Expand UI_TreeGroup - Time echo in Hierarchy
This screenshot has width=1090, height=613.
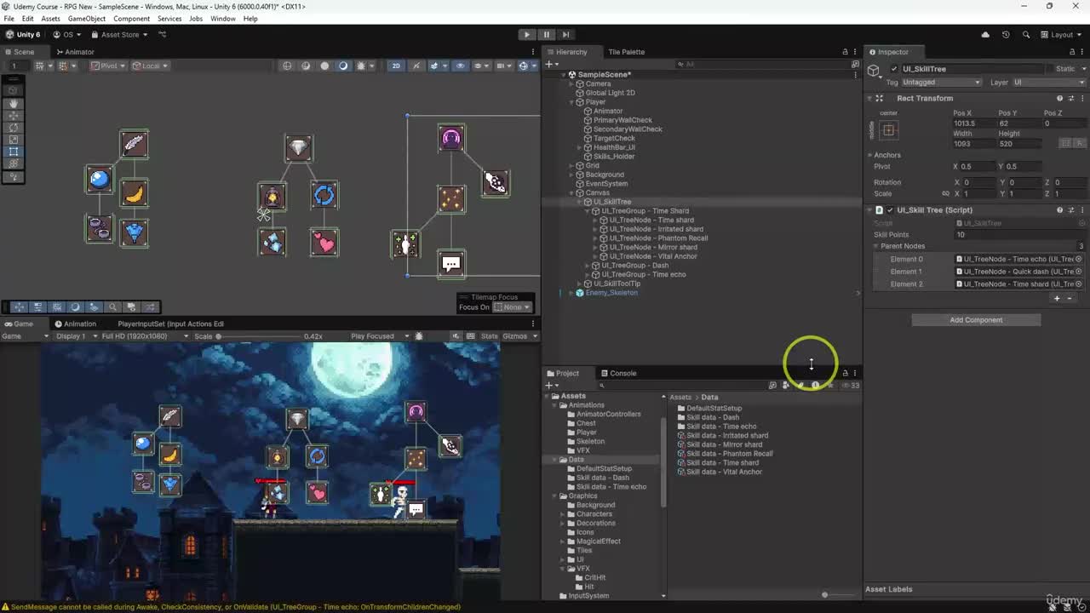pyautogui.click(x=589, y=275)
